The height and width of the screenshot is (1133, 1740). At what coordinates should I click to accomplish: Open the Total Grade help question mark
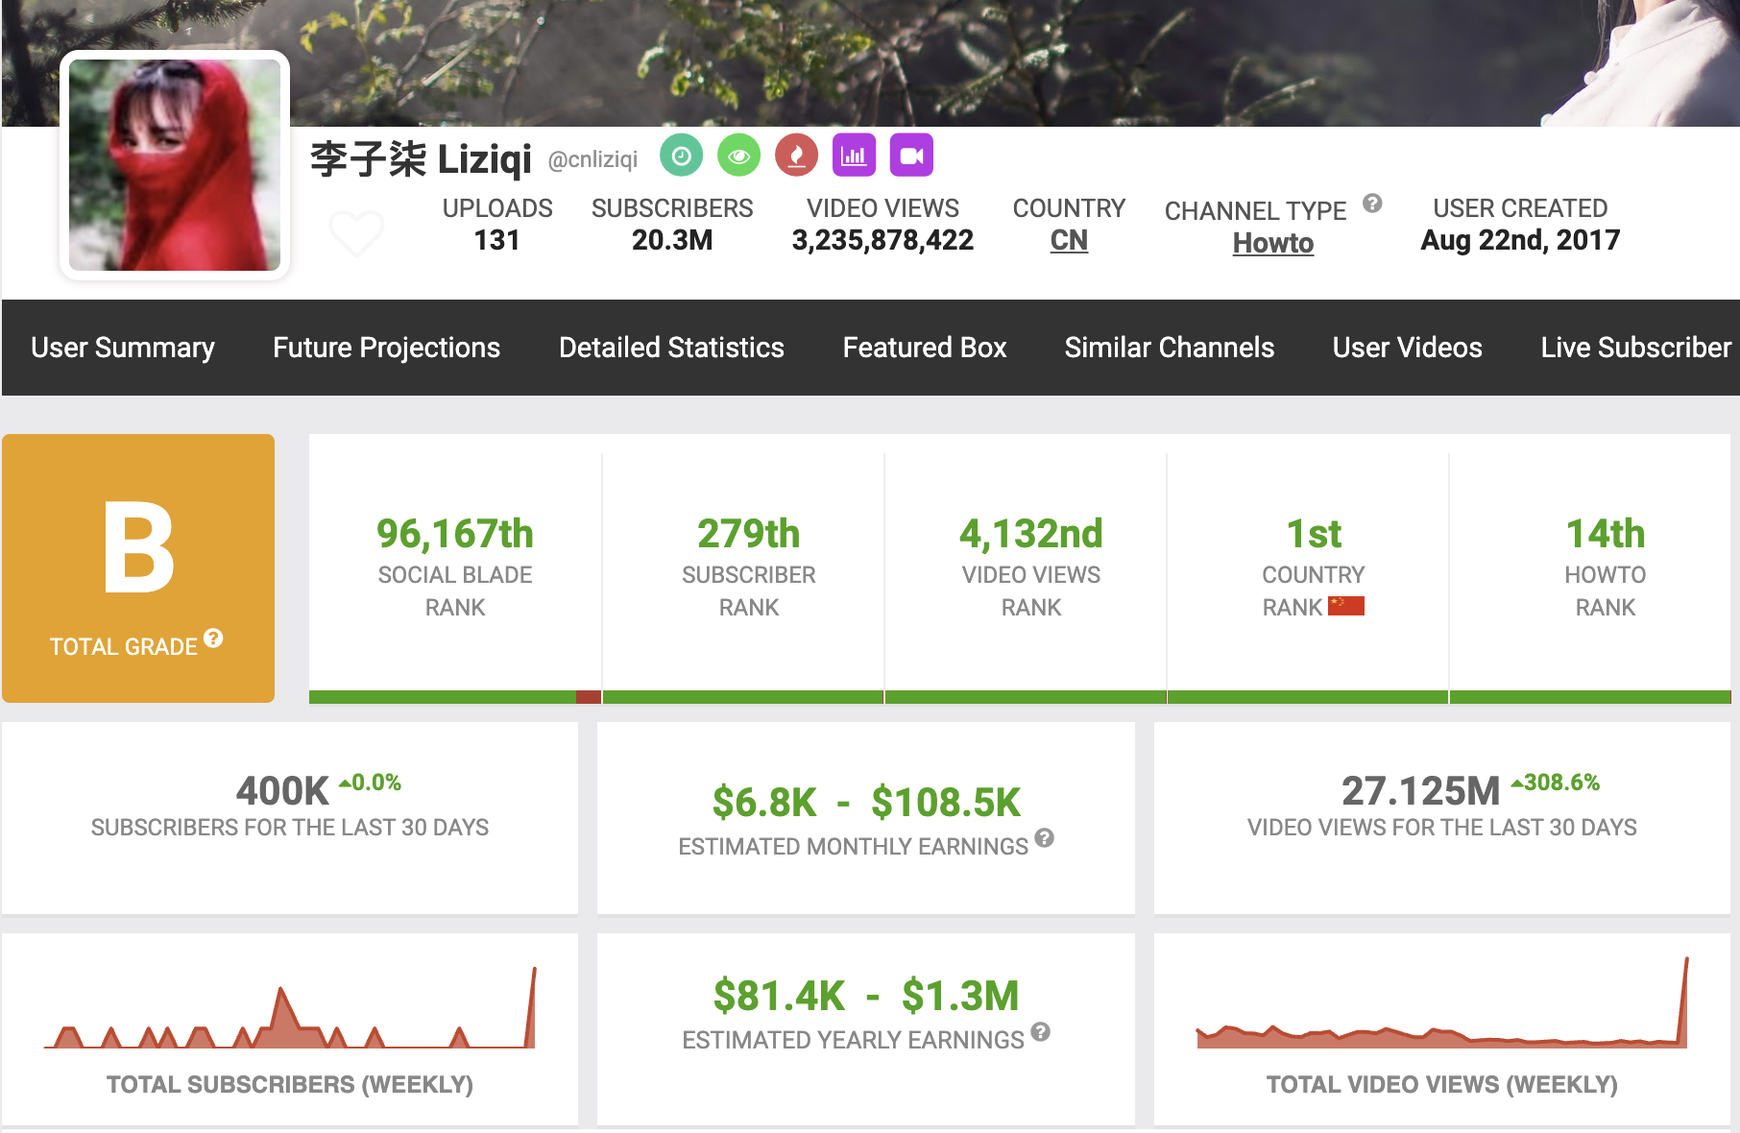[213, 638]
